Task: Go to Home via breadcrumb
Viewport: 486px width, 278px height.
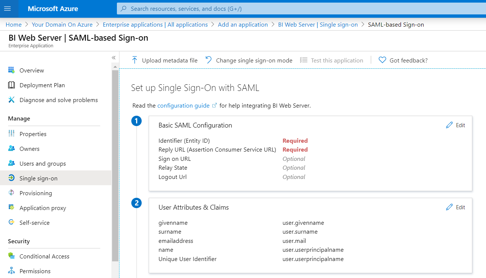Action: (x=14, y=25)
